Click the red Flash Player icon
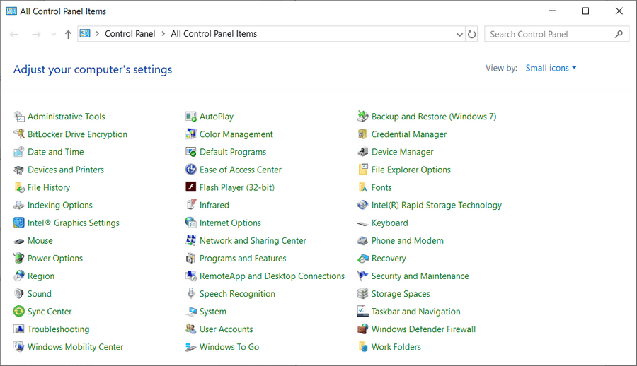Viewport: 637px width, 366px height. click(x=191, y=187)
